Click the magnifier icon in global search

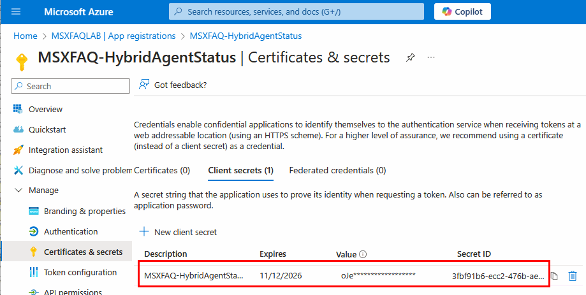(179, 11)
